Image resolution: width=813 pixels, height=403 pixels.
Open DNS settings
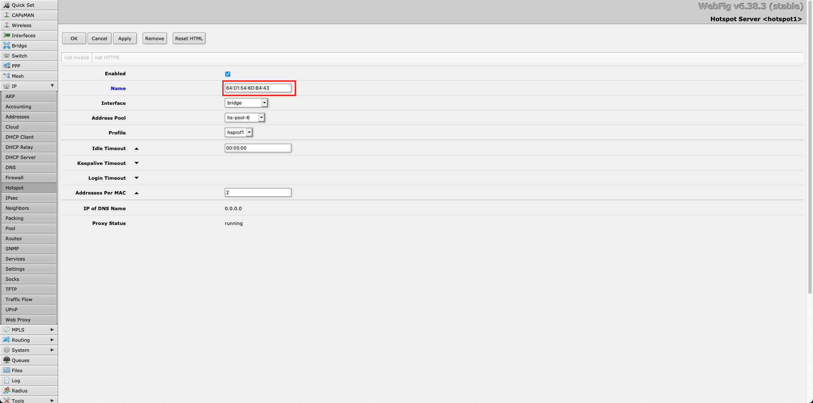[29, 167]
